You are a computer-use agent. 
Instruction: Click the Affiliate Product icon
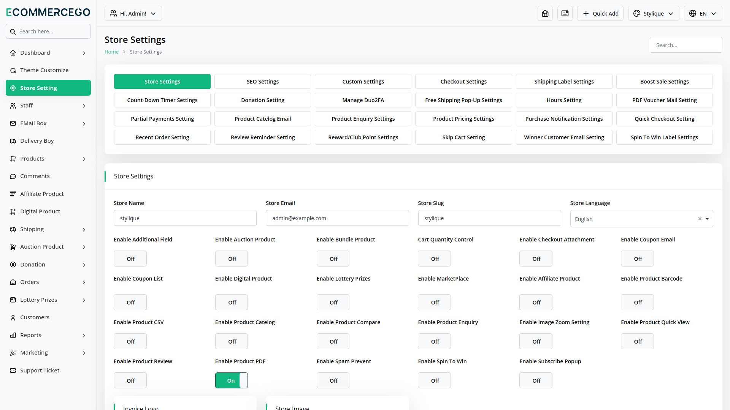click(x=13, y=194)
